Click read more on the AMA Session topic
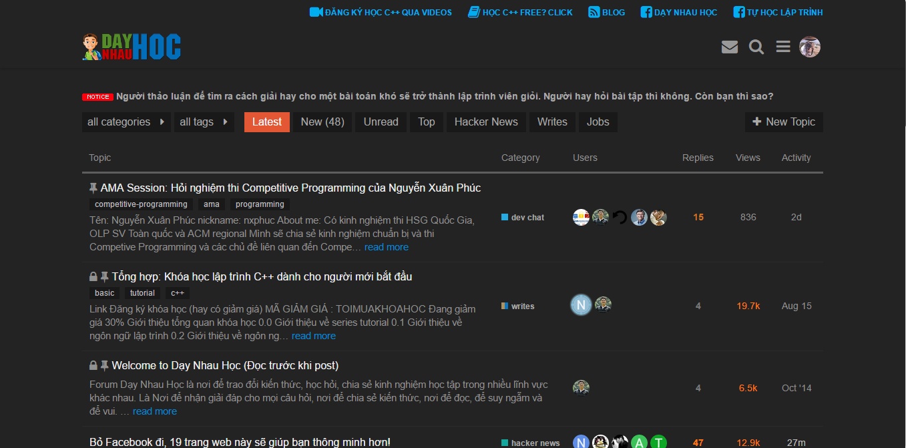The width and height of the screenshot is (906, 448). 386,246
